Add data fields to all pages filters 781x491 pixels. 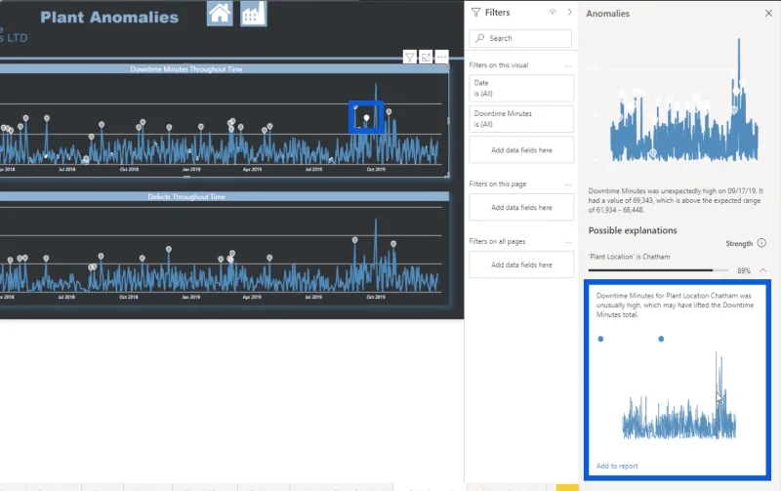[521, 265]
